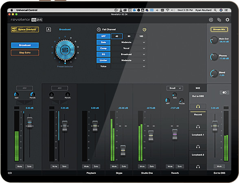Click the stereo link icon above Out to OBS fader
Viewport: 239px width, 183px height.
point(224,92)
